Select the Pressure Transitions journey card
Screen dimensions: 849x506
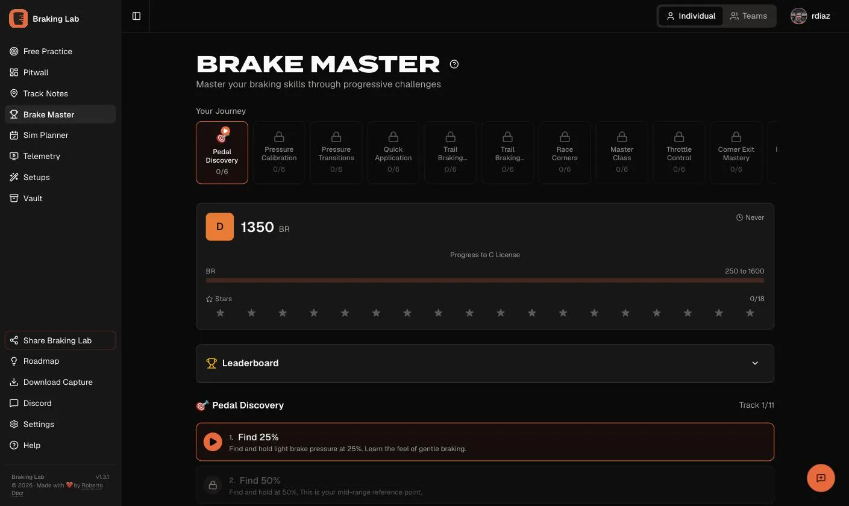coord(336,152)
